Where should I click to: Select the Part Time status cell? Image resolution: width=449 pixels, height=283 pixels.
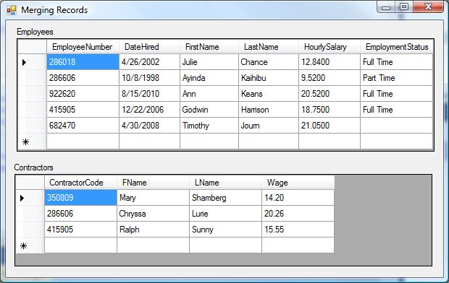pyautogui.click(x=397, y=78)
